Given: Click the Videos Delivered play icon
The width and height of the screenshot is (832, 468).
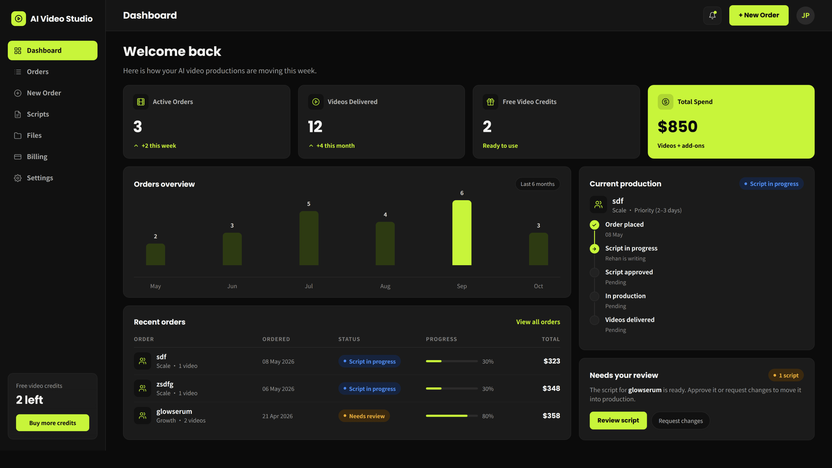Looking at the screenshot, I should (316, 102).
